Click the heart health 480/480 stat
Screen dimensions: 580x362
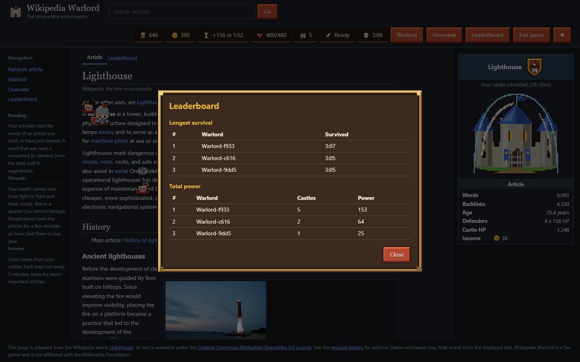(271, 35)
